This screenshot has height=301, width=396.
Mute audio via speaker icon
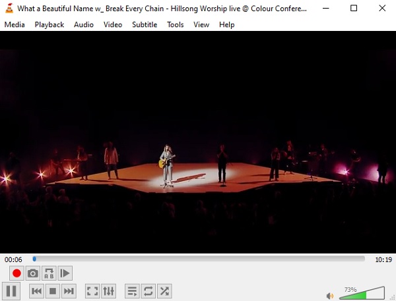[x=330, y=296]
